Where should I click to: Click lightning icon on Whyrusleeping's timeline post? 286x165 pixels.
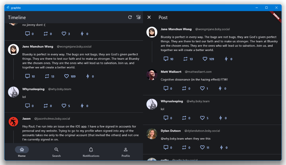click(x=82, y=106)
